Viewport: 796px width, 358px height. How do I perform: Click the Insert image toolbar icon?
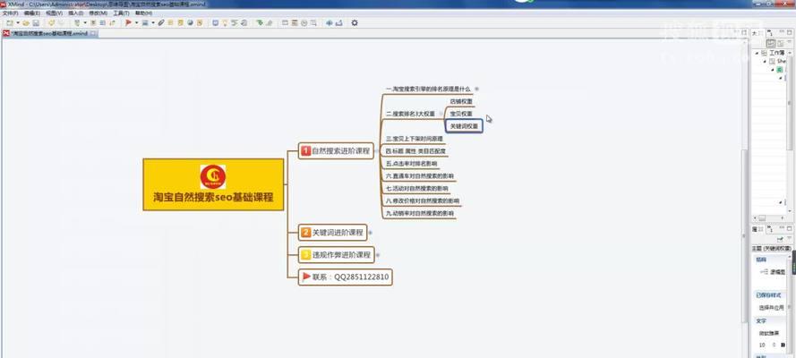pos(145,22)
